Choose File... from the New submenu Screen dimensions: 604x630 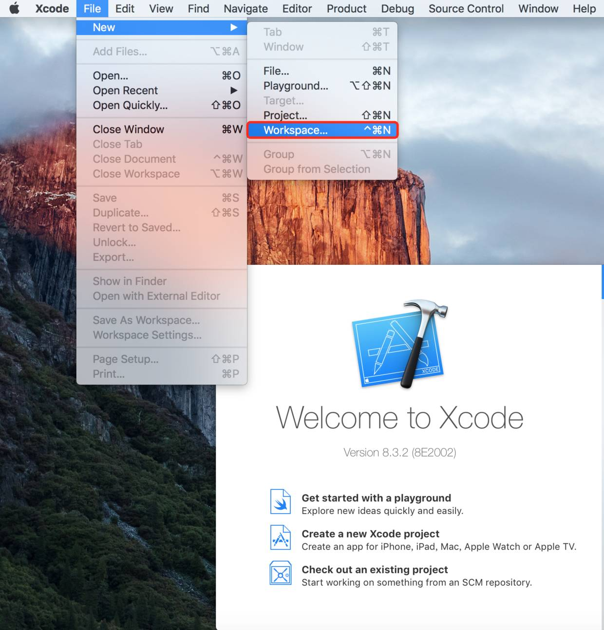(x=322, y=71)
